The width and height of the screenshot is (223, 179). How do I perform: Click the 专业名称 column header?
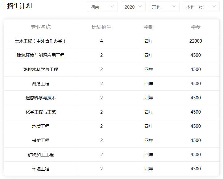click(41, 27)
